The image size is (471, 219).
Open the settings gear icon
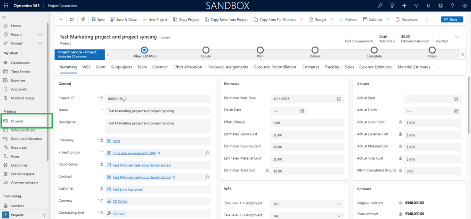(x=441, y=5)
